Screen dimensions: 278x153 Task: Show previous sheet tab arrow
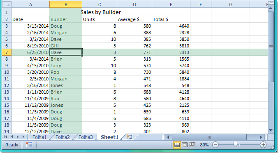pyautogui.click(x=12, y=137)
